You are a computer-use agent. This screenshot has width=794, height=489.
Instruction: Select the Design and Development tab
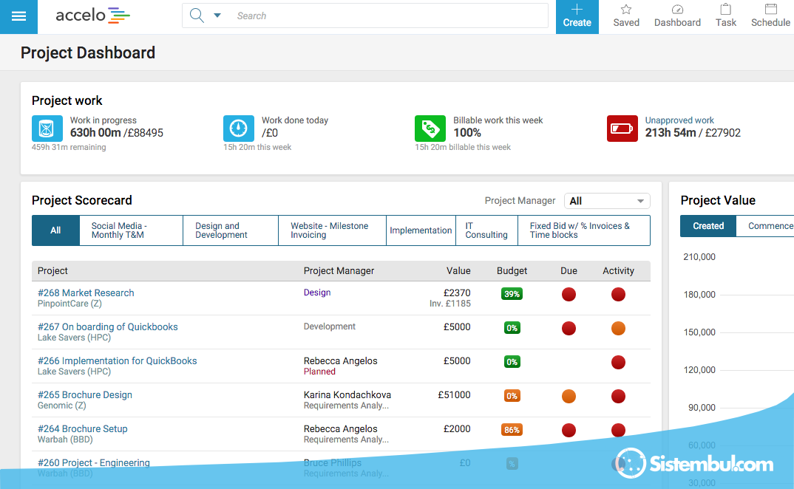click(x=231, y=230)
